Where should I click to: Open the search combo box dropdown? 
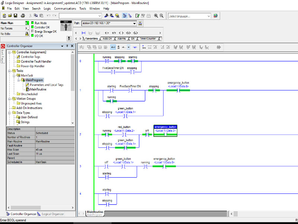[99, 16]
